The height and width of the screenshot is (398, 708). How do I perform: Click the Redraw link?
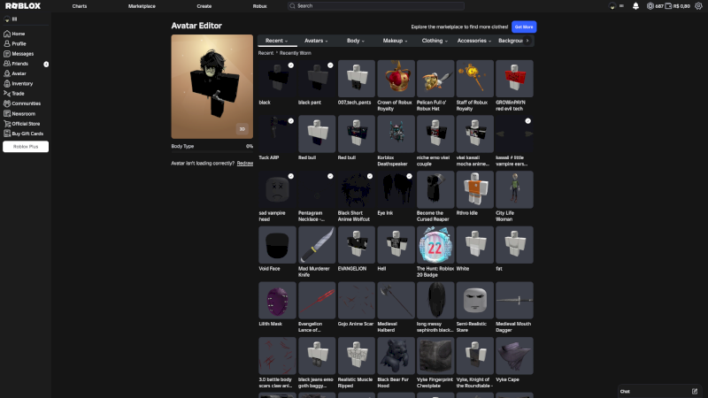pos(245,164)
